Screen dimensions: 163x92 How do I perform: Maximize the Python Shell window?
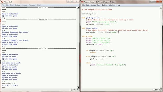(72, 2)
